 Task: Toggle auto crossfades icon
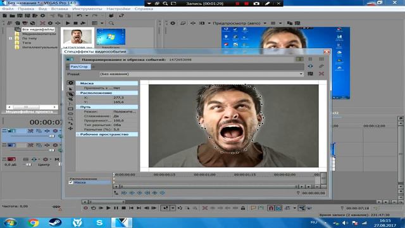tap(278, 208)
